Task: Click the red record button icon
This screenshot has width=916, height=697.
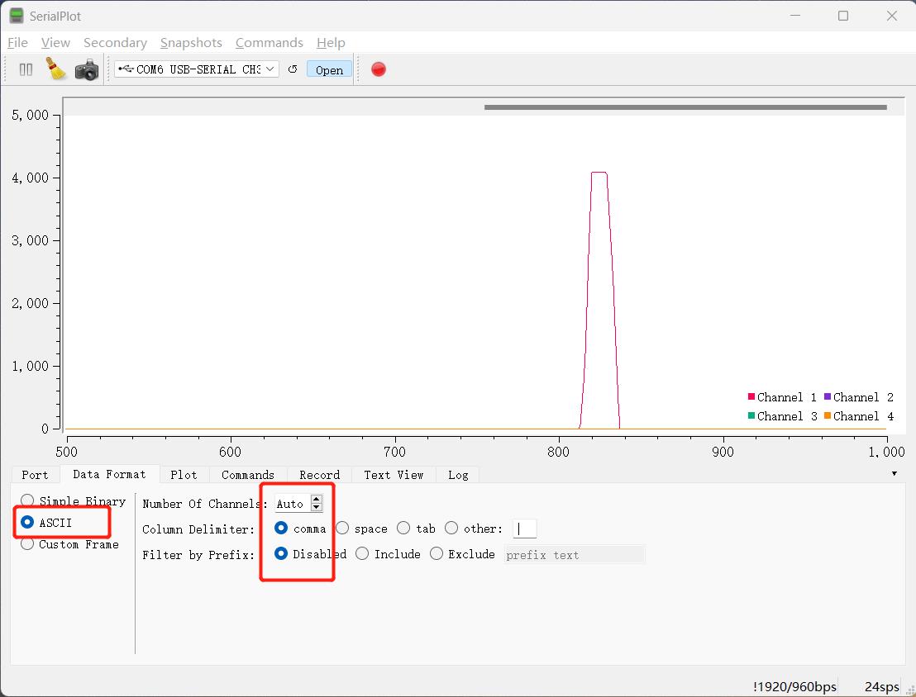Action: [379, 69]
